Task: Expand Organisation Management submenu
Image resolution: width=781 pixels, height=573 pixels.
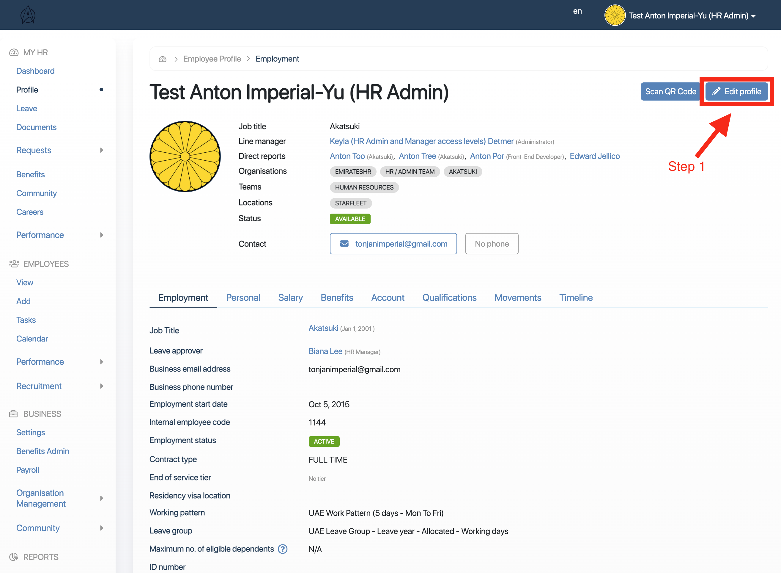Action: coord(102,498)
